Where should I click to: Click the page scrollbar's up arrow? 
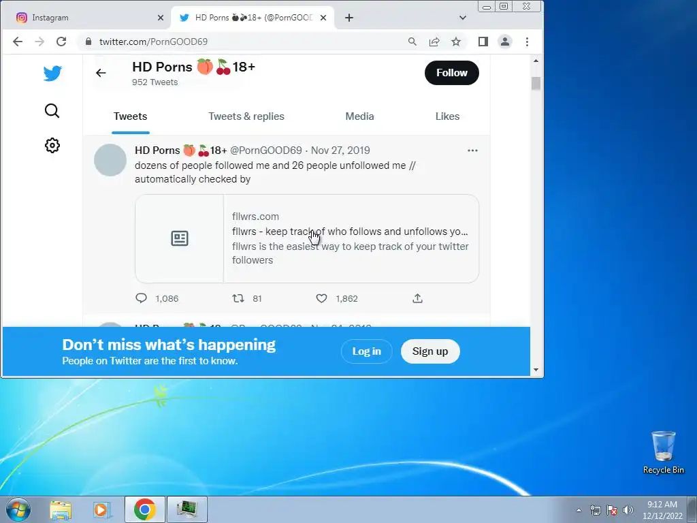pyautogui.click(x=536, y=61)
